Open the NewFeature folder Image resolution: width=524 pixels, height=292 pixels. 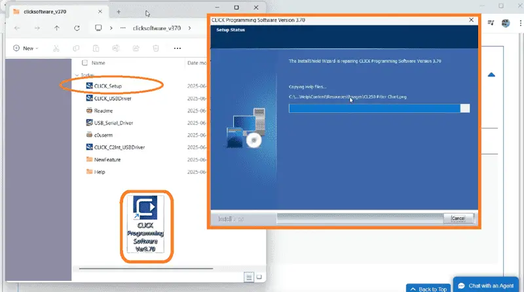[107, 159]
